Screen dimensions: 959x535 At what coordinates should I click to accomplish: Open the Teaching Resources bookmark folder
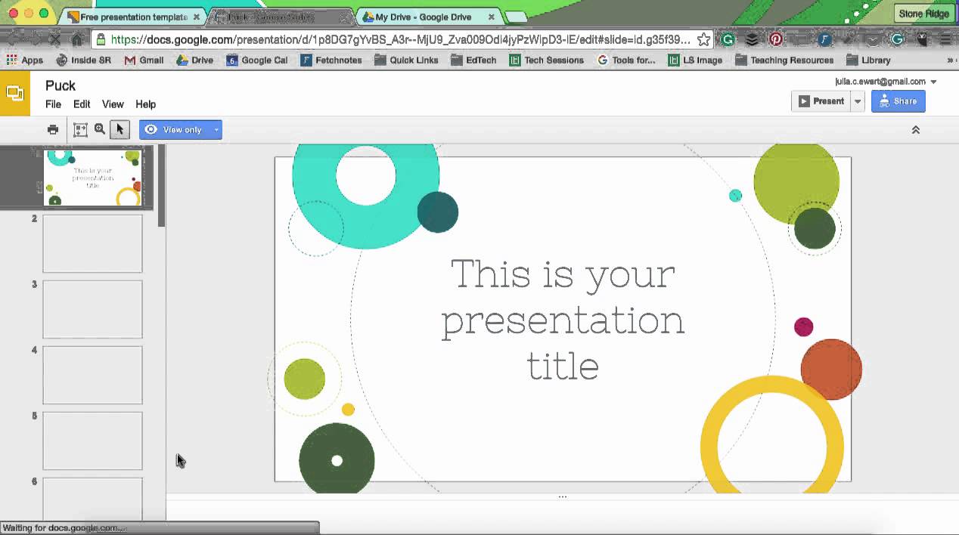point(784,60)
